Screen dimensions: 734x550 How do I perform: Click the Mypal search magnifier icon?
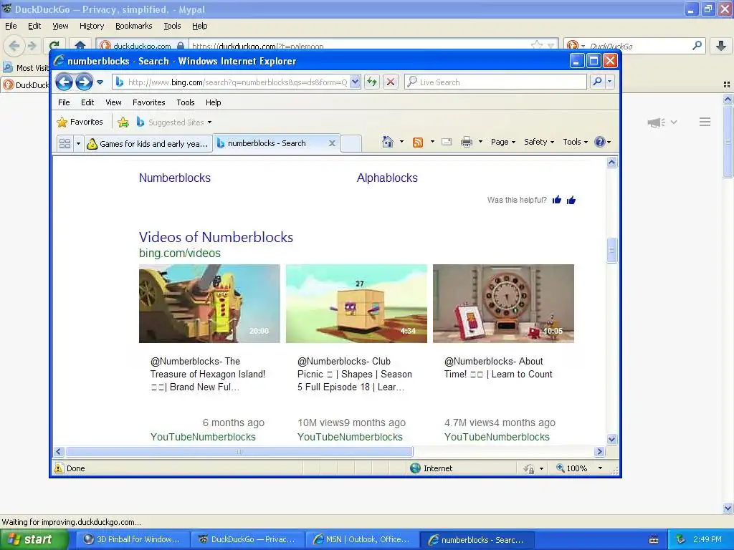(697, 45)
